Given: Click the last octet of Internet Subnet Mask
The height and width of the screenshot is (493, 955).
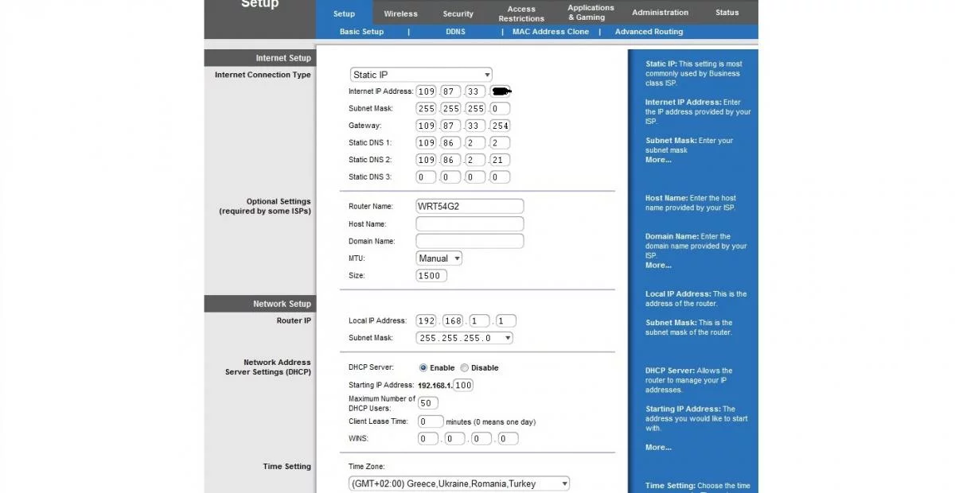Looking at the screenshot, I should click(500, 109).
